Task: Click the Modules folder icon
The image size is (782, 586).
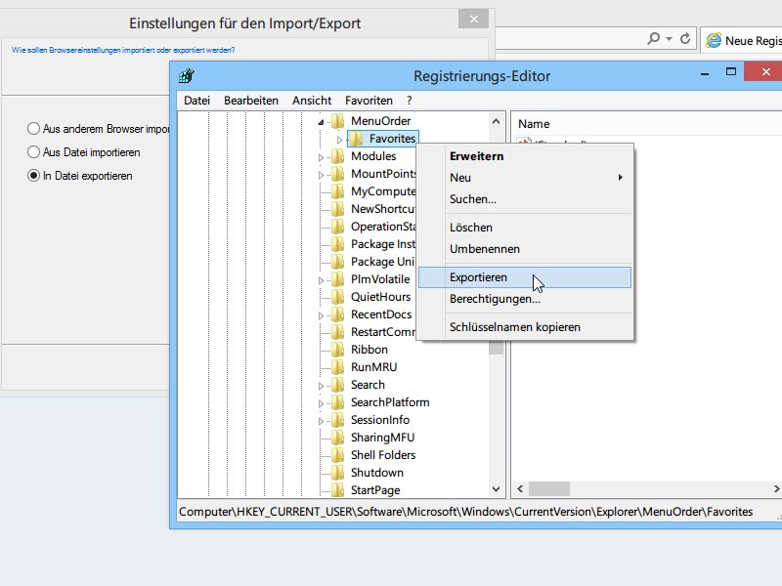Action: pos(338,156)
